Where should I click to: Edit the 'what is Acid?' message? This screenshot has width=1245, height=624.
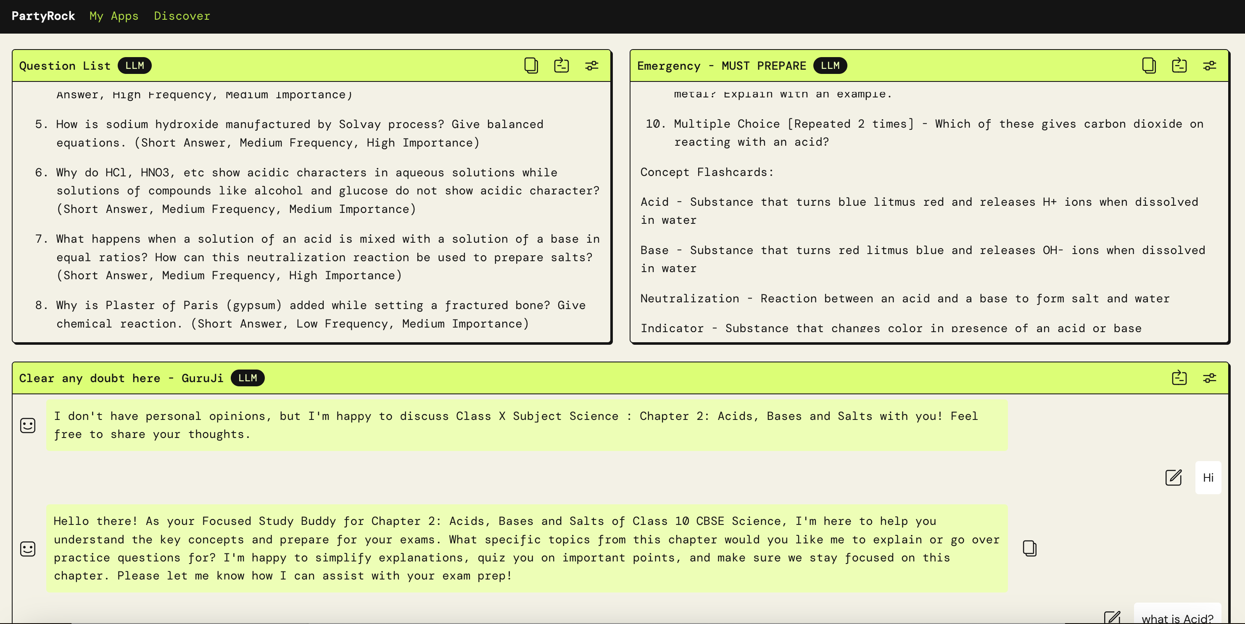click(x=1113, y=618)
